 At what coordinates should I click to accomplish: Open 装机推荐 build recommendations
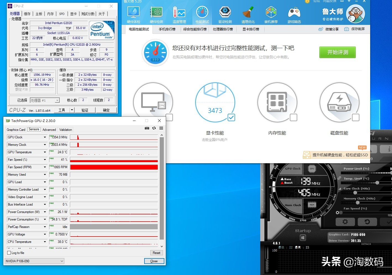pyautogui.click(x=271, y=14)
